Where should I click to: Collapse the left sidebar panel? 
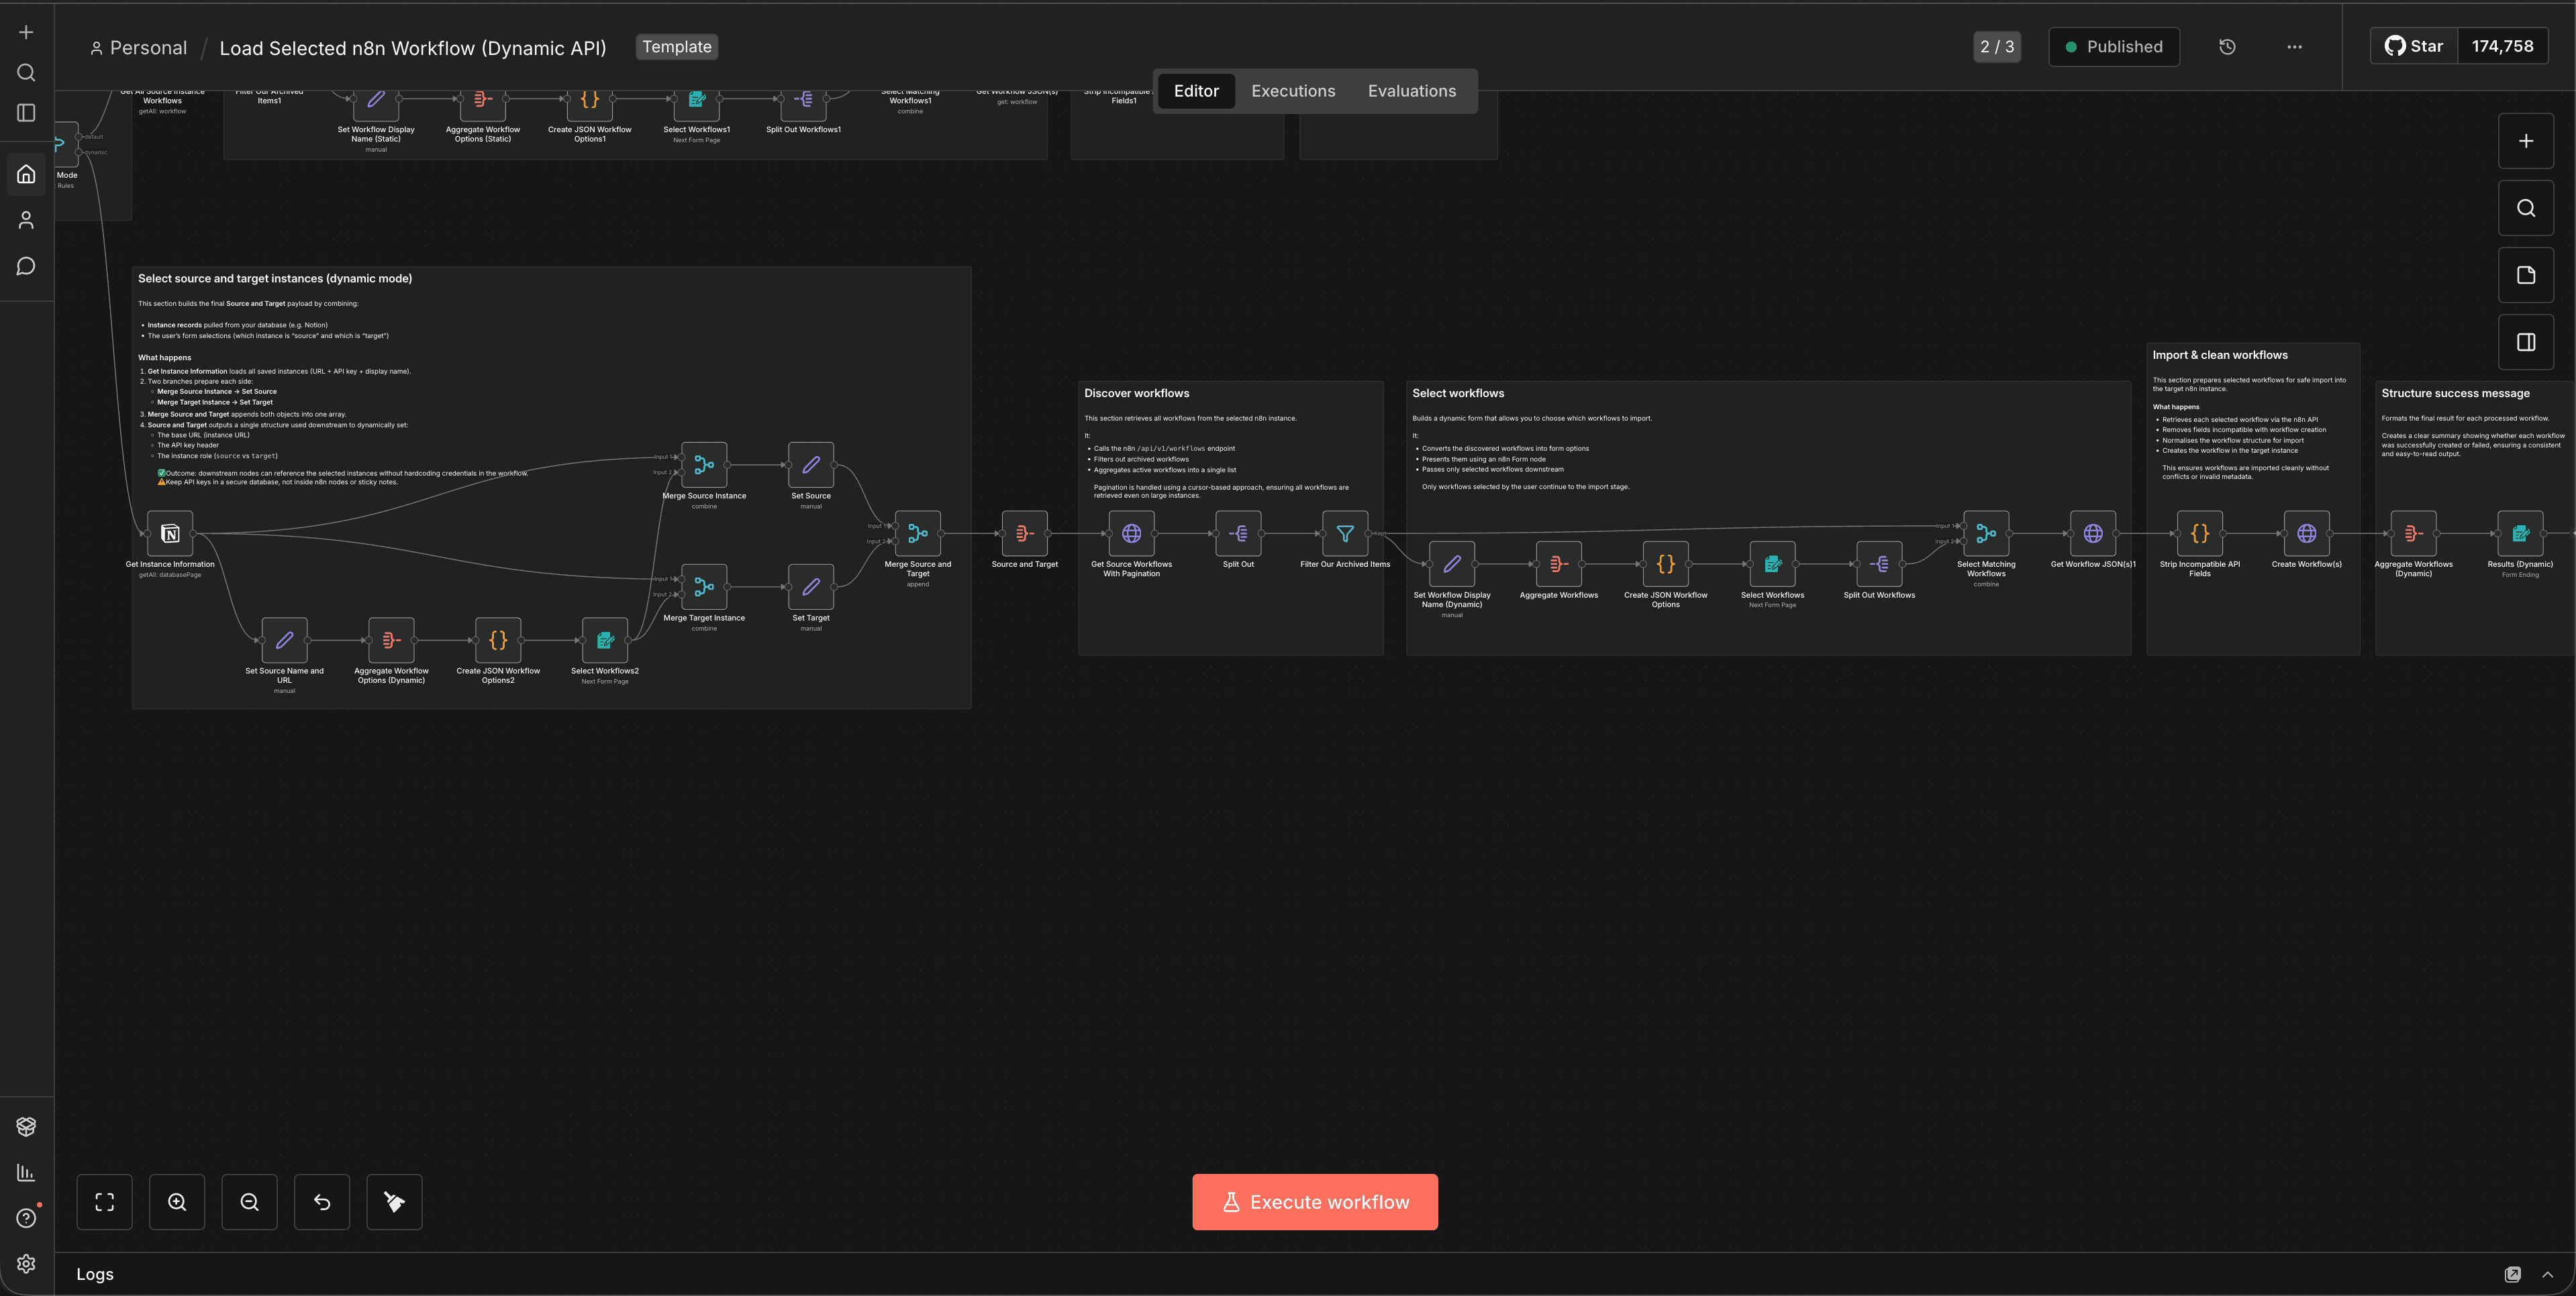coord(25,112)
